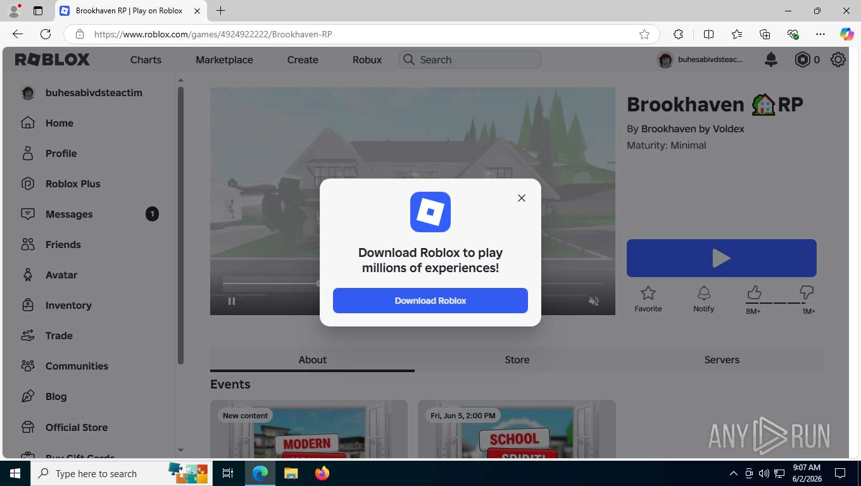Launch Firefox from taskbar
Image resolution: width=861 pixels, height=486 pixels.
pyautogui.click(x=322, y=473)
